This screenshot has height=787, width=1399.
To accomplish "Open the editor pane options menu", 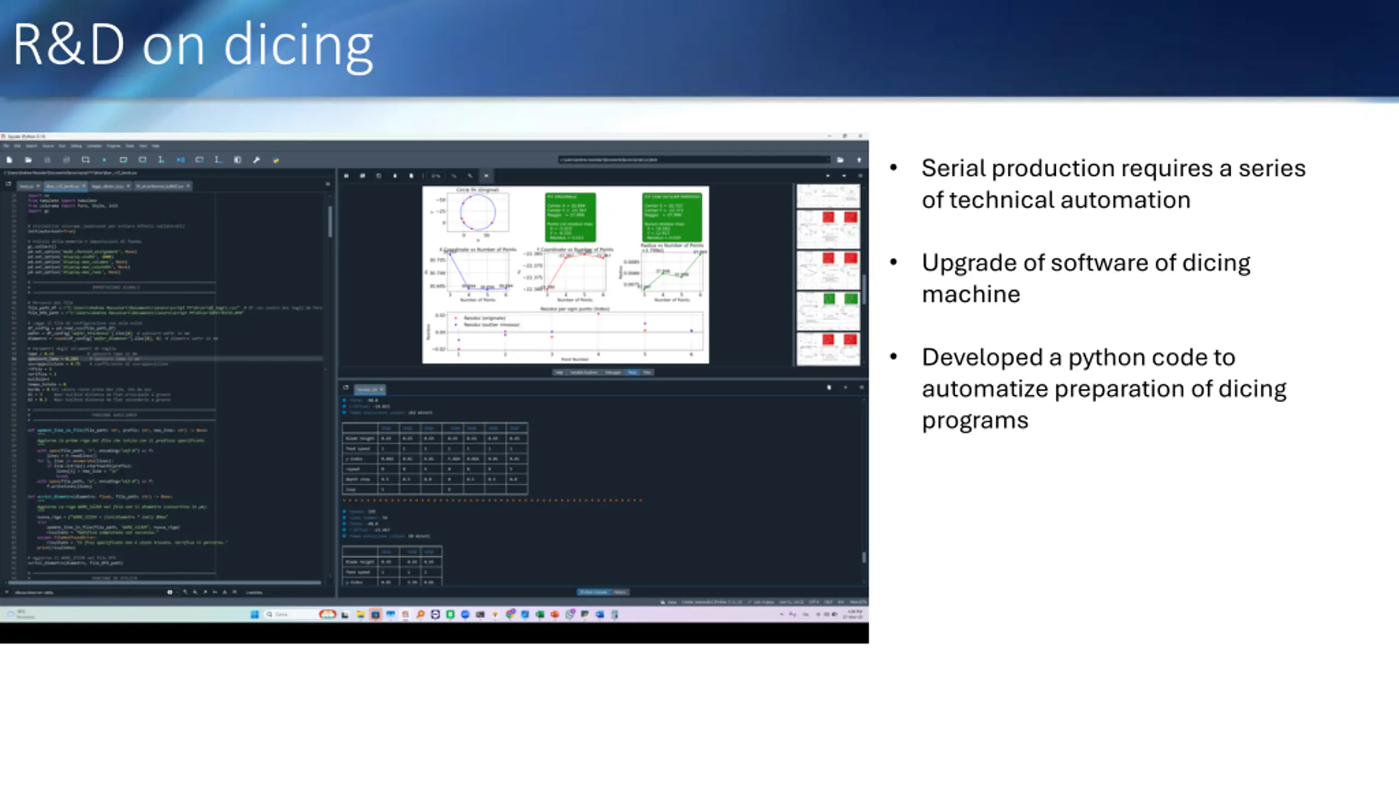I will click(328, 184).
